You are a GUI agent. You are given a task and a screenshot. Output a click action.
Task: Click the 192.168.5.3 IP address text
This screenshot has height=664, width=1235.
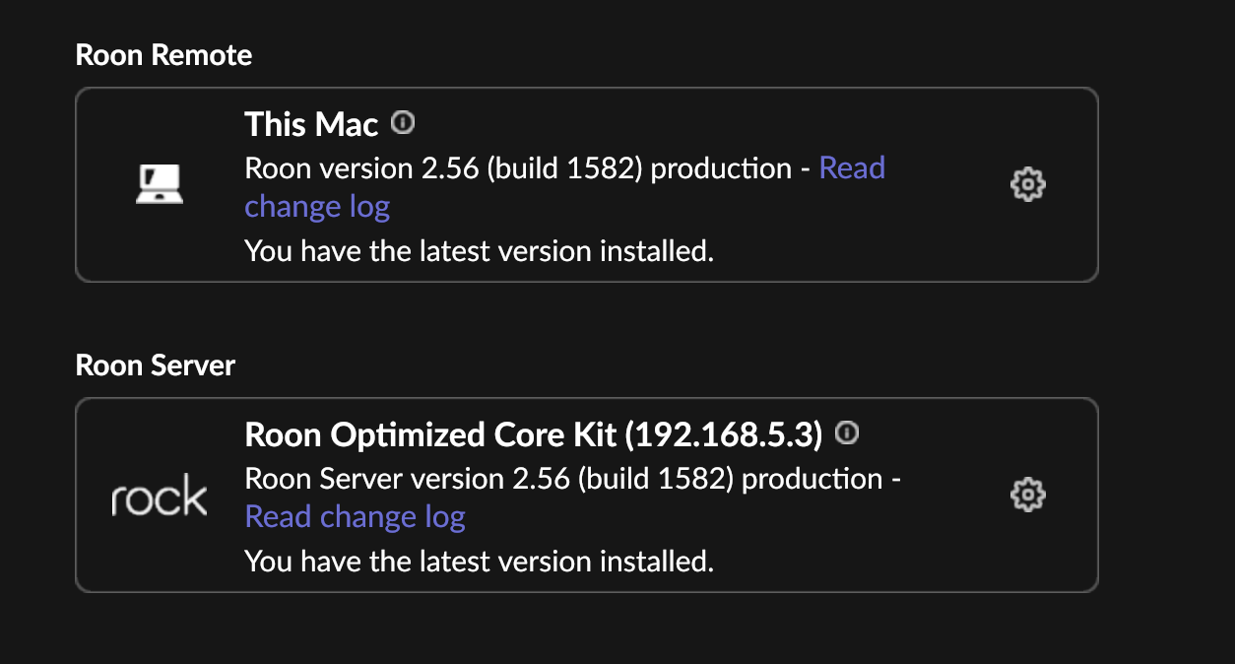[x=724, y=434]
